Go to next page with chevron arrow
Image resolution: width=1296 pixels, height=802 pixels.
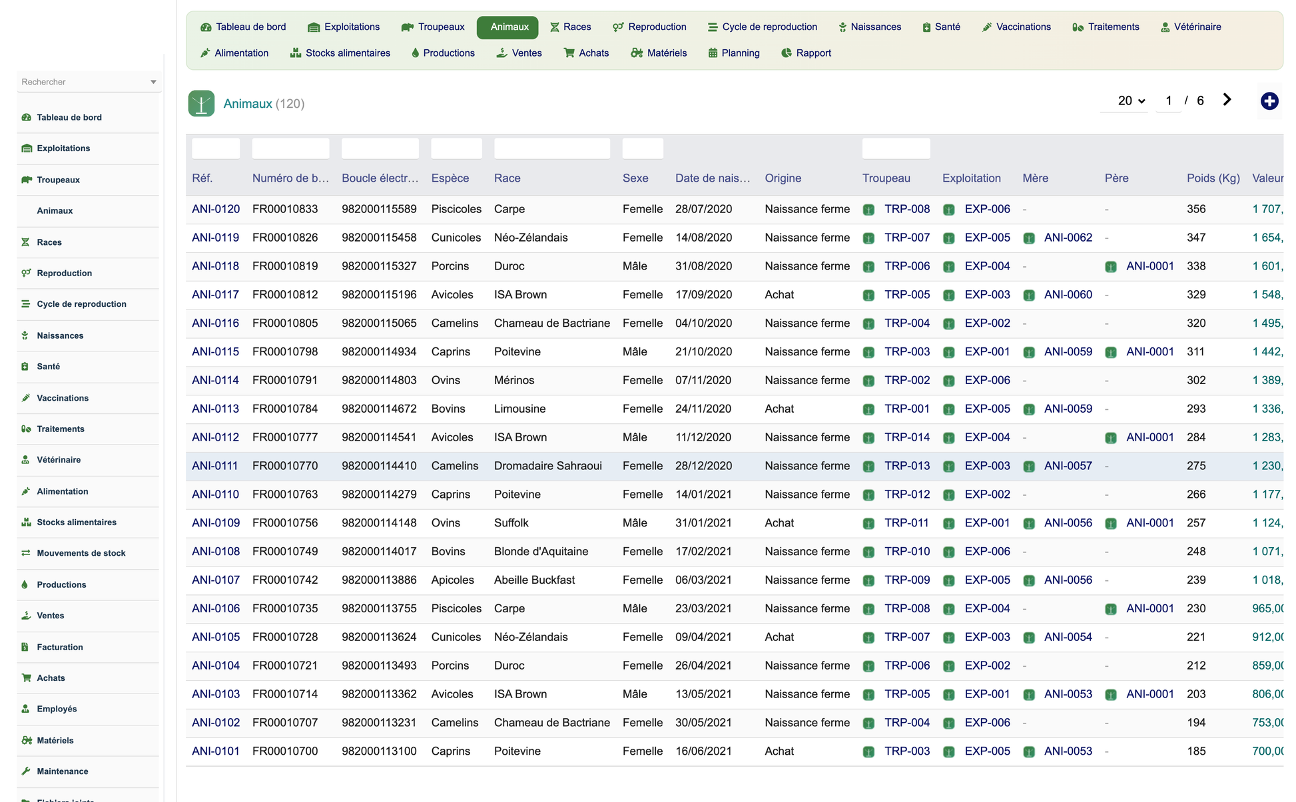click(x=1227, y=100)
